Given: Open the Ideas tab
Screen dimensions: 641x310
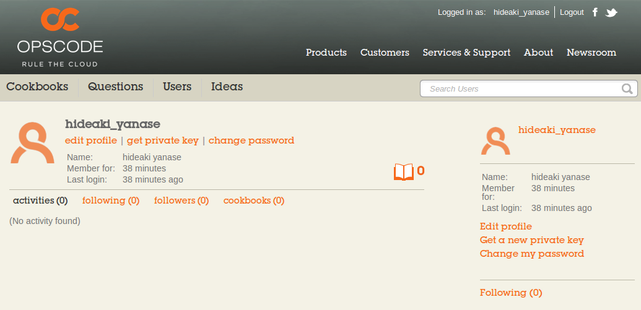Looking at the screenshot, I should click(x=227, y=87).
